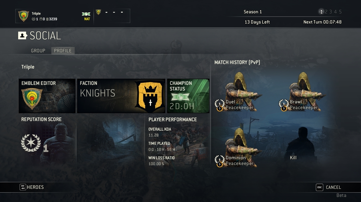Viewport: 361px width, 202px height.
Task: Open the Champion Status tile
Action: click(188, 96)
